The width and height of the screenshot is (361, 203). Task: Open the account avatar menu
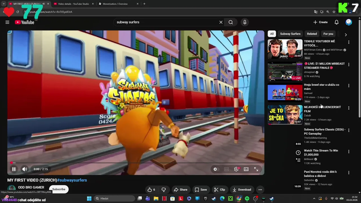click(349, 22)
